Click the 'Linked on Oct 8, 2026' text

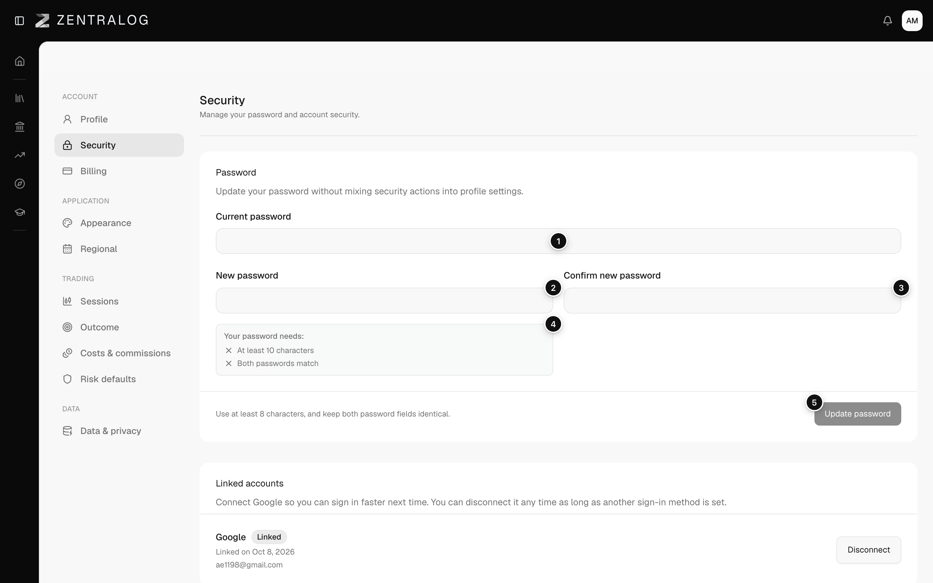coord(255,552)
